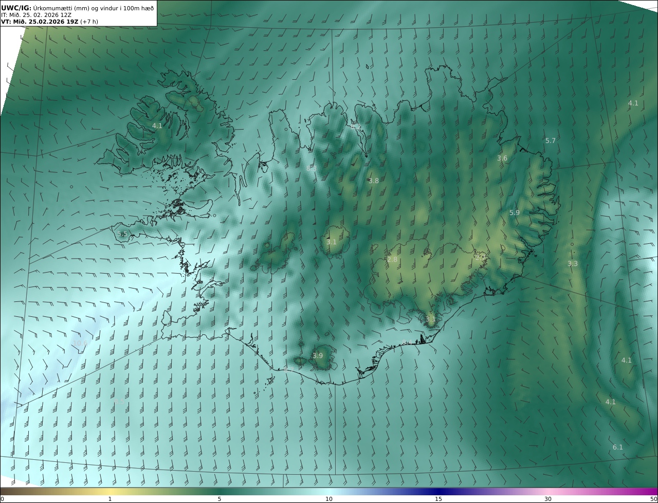This screenshot has height=503, width=658.
Task: Click the 3.9 value over Mýrdalsjökull glacier
Action: click(318, 355)
